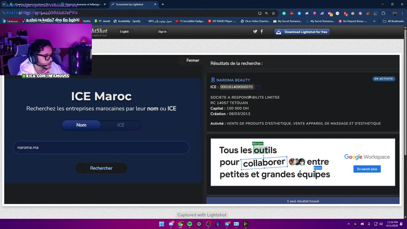Click the Sign in link
The image size is (407, 229).
tap(162, 32)
